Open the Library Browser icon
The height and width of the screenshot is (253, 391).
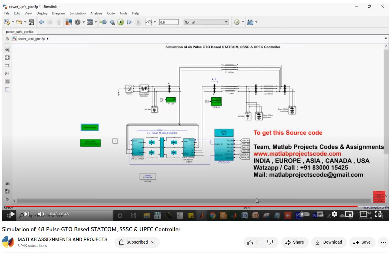point(69,22)
